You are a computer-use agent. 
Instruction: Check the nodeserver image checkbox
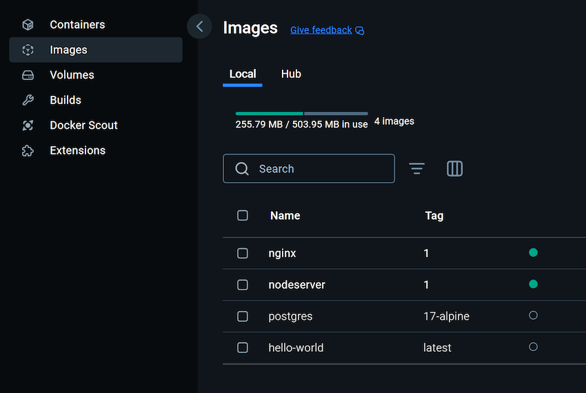point(243,285)
